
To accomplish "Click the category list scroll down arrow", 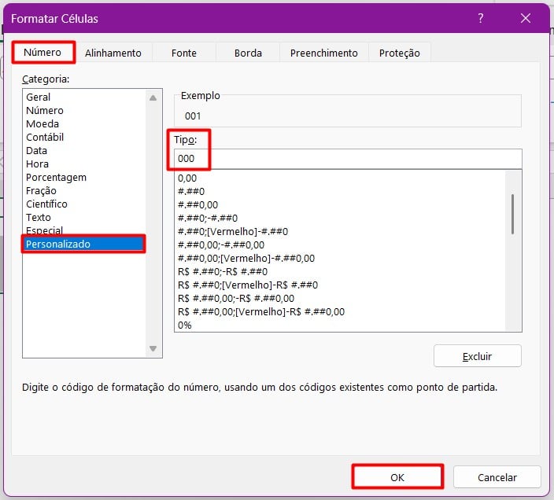I will [153, 348].
